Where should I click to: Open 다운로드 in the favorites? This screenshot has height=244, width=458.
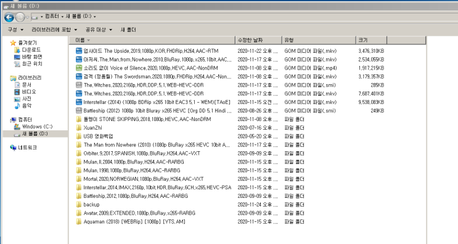[31, 50]
